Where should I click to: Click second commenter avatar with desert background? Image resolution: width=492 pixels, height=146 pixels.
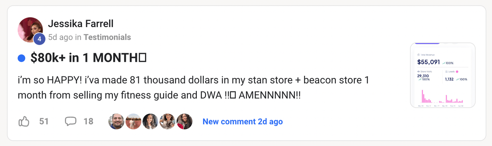[x=133, y=121]
